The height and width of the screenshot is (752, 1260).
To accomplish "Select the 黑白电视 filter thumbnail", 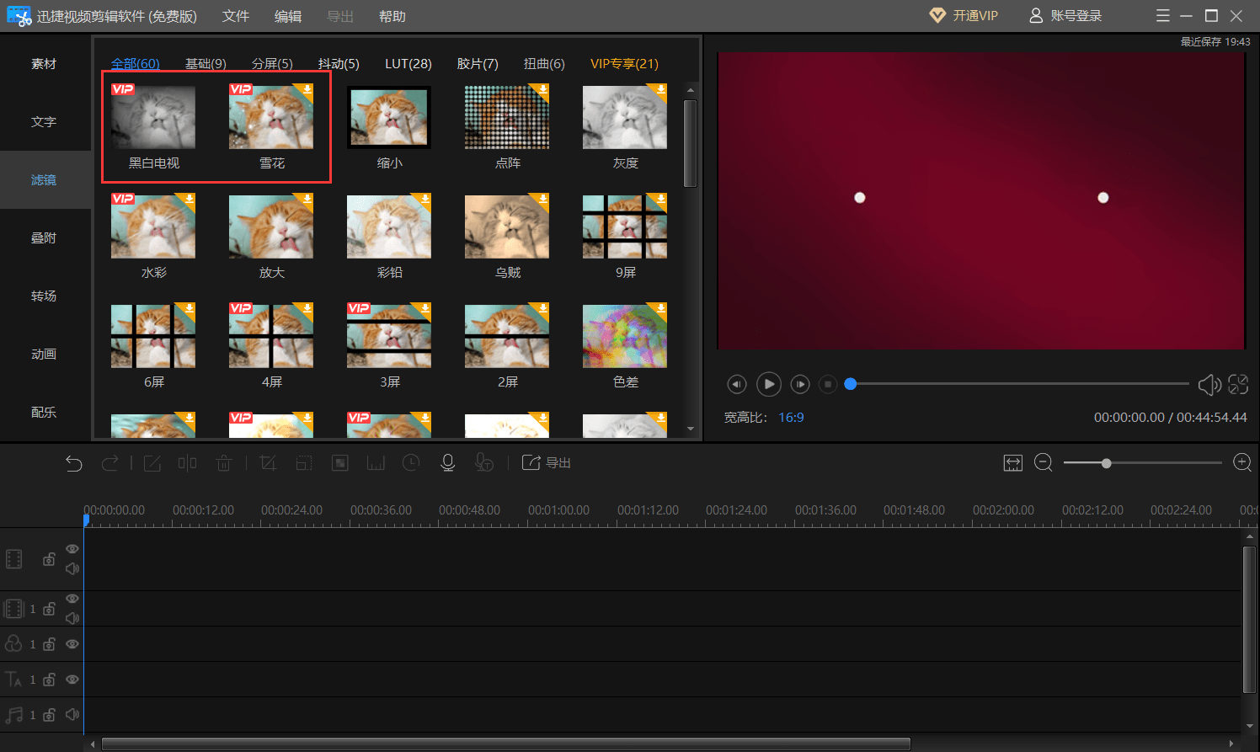I will [153, 117].
